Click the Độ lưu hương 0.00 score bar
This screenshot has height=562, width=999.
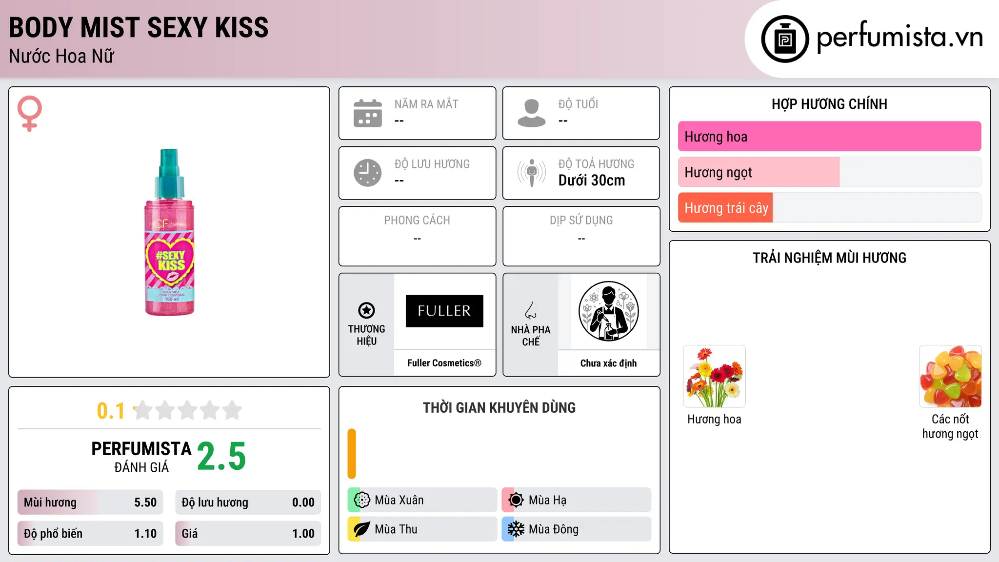tap(248, 502)
